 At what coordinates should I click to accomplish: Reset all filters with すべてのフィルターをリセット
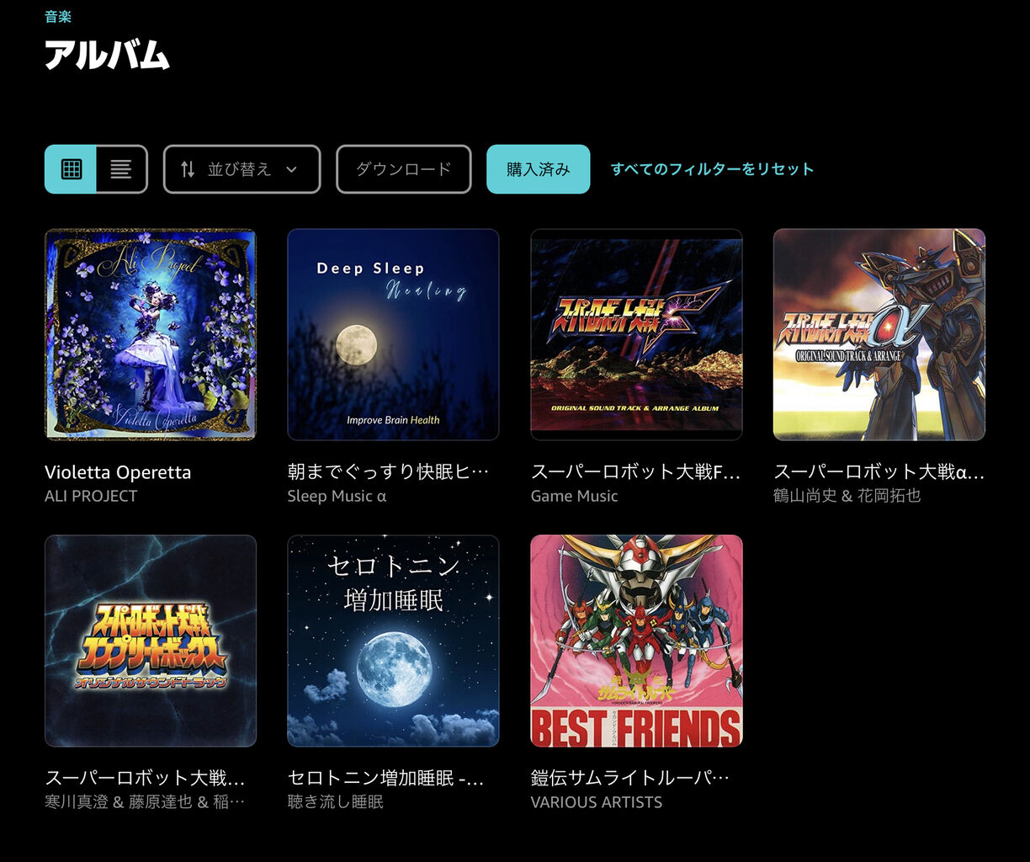712,169
